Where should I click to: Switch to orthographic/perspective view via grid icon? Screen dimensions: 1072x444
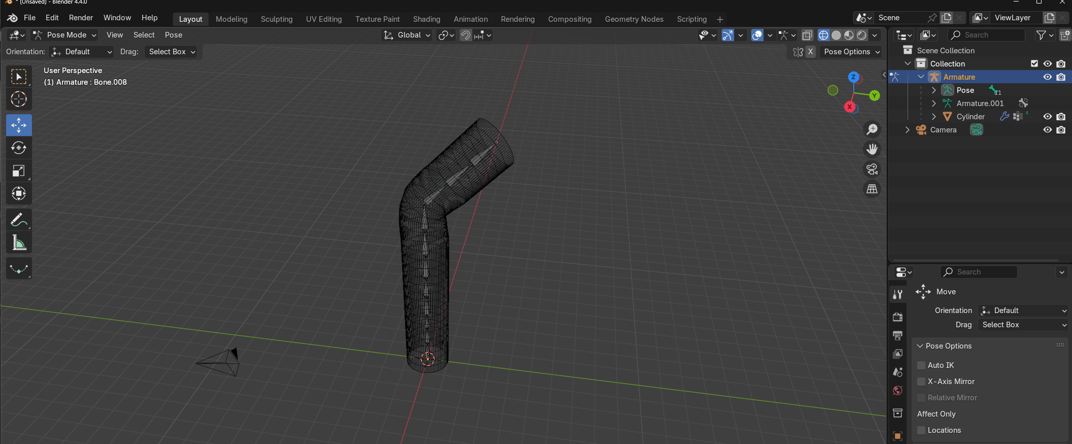click(x=872, y=189)
